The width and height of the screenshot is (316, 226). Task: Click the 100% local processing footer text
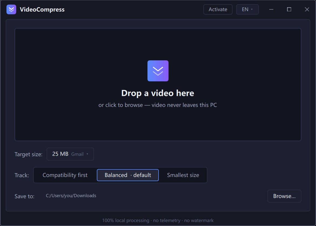[158, 220]
